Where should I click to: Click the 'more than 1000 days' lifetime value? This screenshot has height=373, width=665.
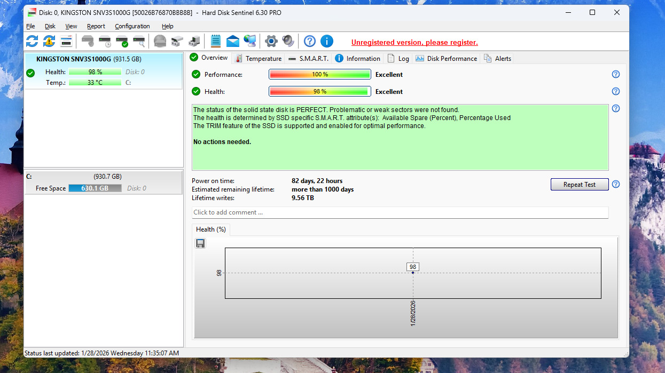tap(323, 189)
